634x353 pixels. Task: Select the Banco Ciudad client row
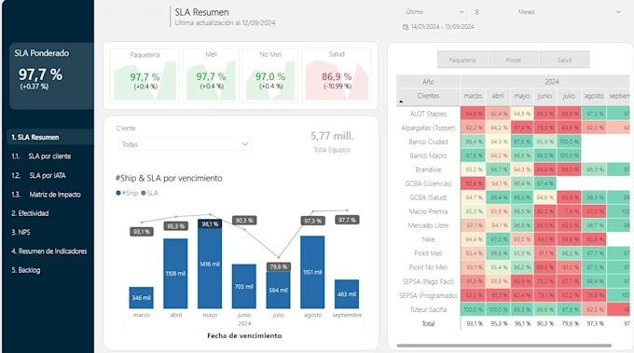[428, 142]
